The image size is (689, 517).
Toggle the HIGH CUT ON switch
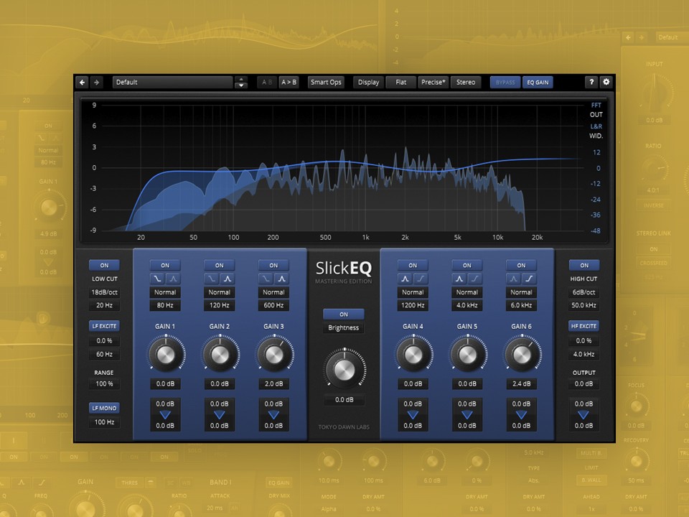[584, 265]
